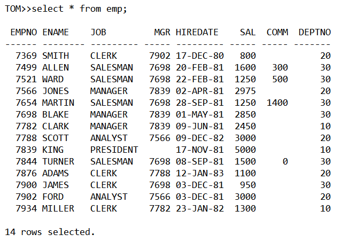
Task: Click the SQL command 'select * from emp;'
Action: [x=80, y=9]
